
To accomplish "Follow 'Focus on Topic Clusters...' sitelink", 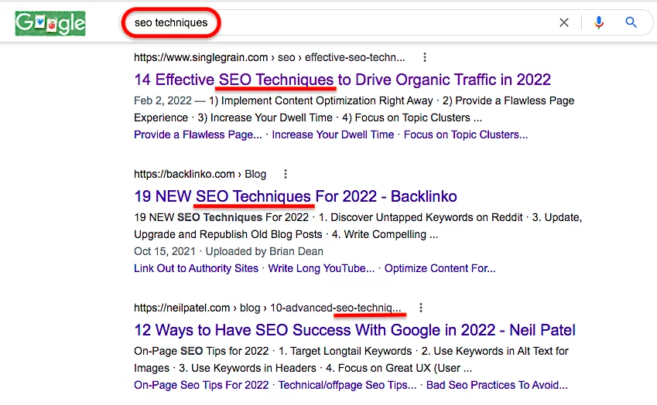I will [x=466, y=134].
